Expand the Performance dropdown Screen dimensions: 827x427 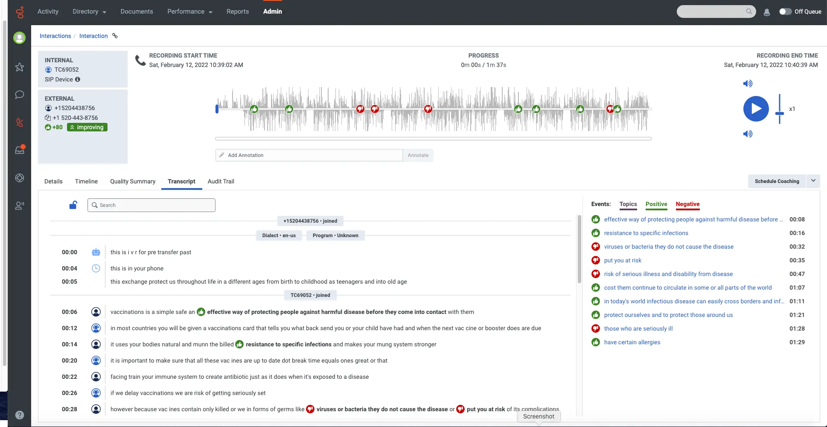click(189, 12)
